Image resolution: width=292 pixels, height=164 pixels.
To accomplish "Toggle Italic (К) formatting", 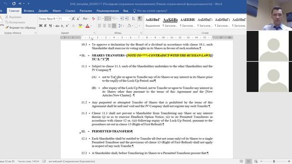I will [x=45, y=26].
